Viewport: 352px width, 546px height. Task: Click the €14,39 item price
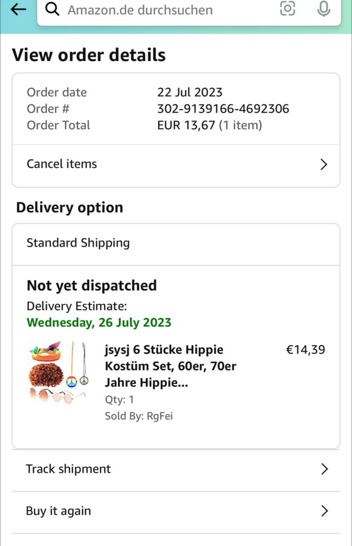coord(305,350)
